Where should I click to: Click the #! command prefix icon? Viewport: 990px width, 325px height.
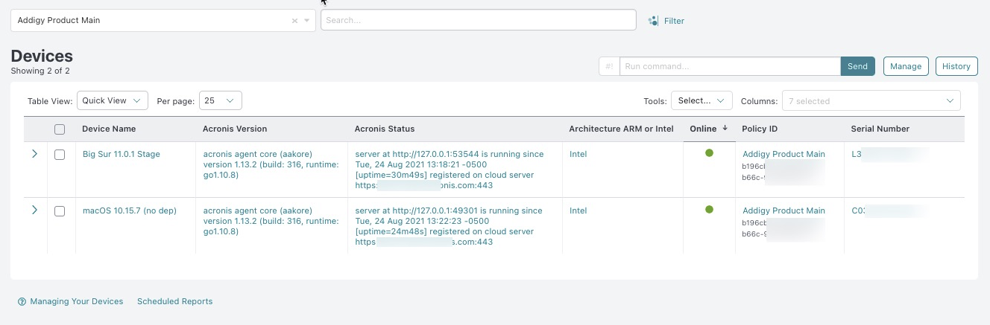click(609, 66)
